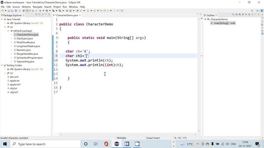Select abc.xml in Testing Codes
The height and width of the screenshot is (148, 264).
click(x=14, y=77)
